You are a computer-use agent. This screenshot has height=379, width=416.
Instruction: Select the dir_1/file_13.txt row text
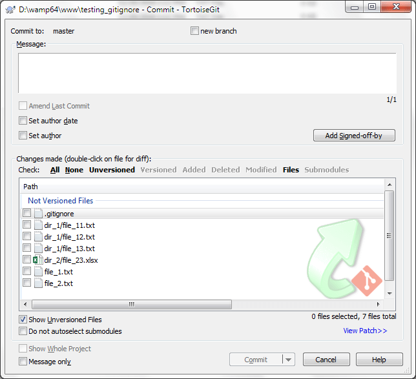tap(70, 249)
